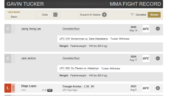Toggle the Odds display button
Viewport: 183px width, 96px height.
[x=48, y=15]
